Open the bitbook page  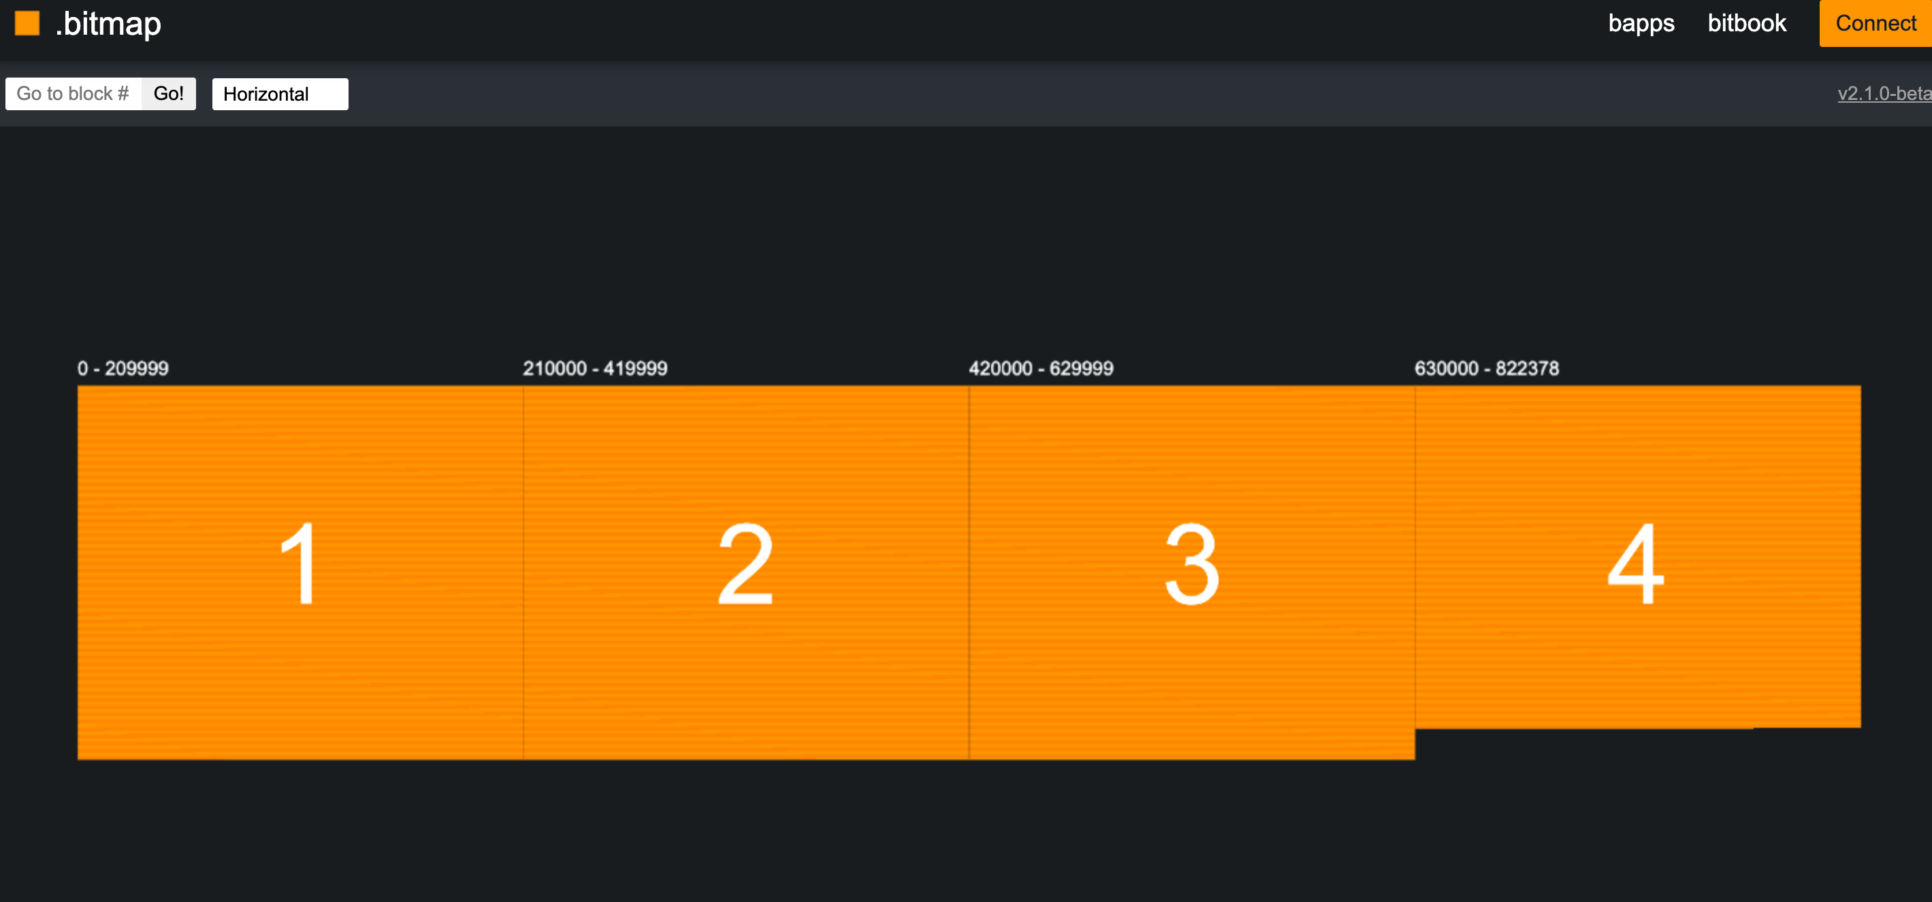tap(1746, 23)
